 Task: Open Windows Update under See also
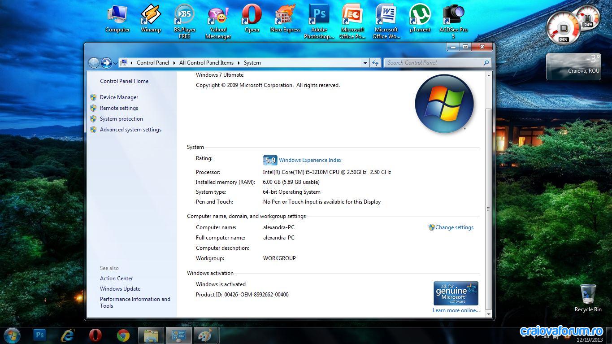click(x=120, y=289)
